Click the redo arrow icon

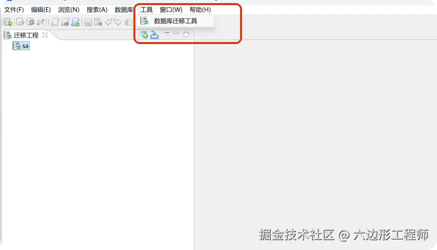117,22
